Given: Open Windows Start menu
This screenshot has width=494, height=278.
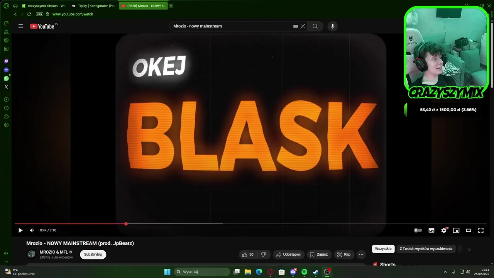Looking at the screenshot, I should pos(167,272).
